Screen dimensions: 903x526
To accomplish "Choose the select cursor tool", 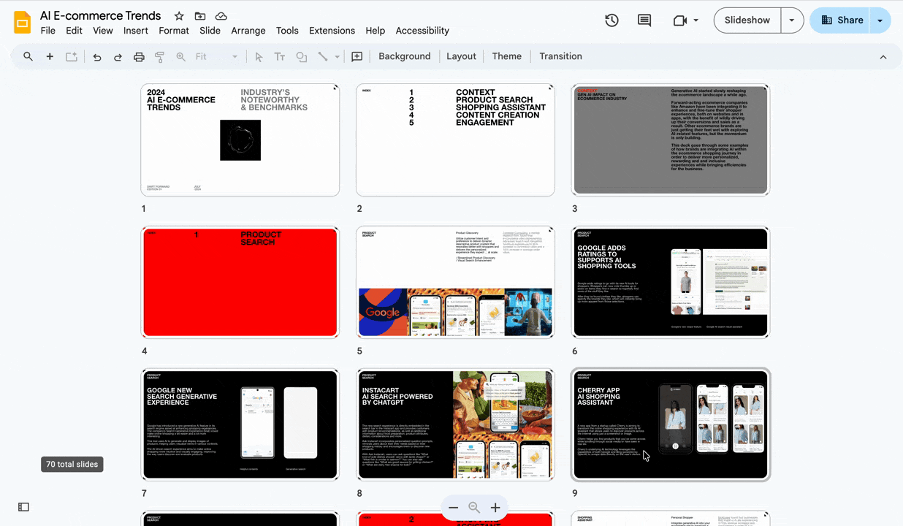I will point(259,56).
